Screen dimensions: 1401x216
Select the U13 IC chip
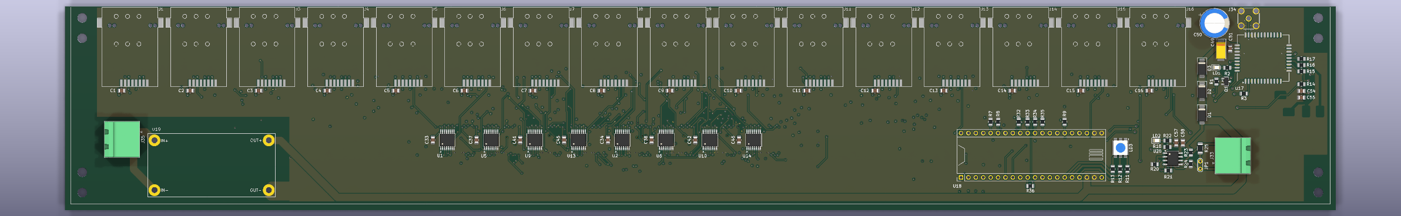click(x=579, y=140)
